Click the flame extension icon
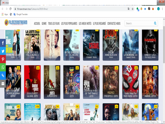This screenshot has height=124, width=165. tap(153, 9)
